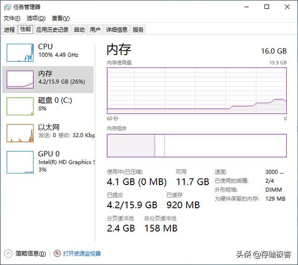Select the 以太网 Ethernet graph thumbnail
298x265 pixels.
click(x=20, y=133)
